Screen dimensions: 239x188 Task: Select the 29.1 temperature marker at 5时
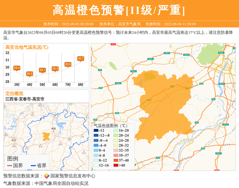42,70
